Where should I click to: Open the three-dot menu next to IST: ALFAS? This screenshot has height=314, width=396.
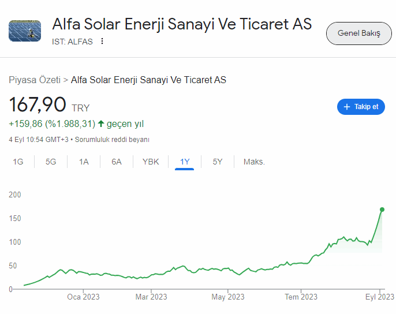(102, 41)
